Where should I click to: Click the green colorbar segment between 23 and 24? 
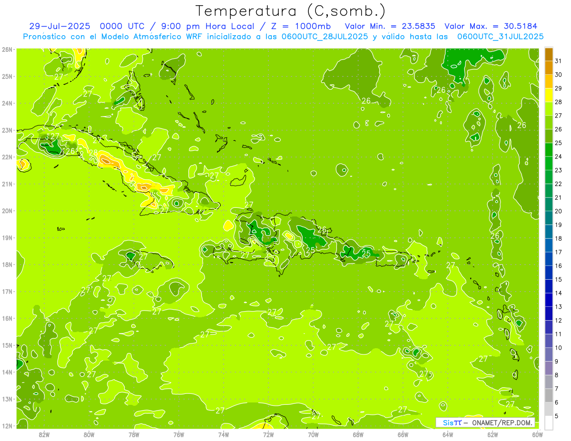(549, 163)
